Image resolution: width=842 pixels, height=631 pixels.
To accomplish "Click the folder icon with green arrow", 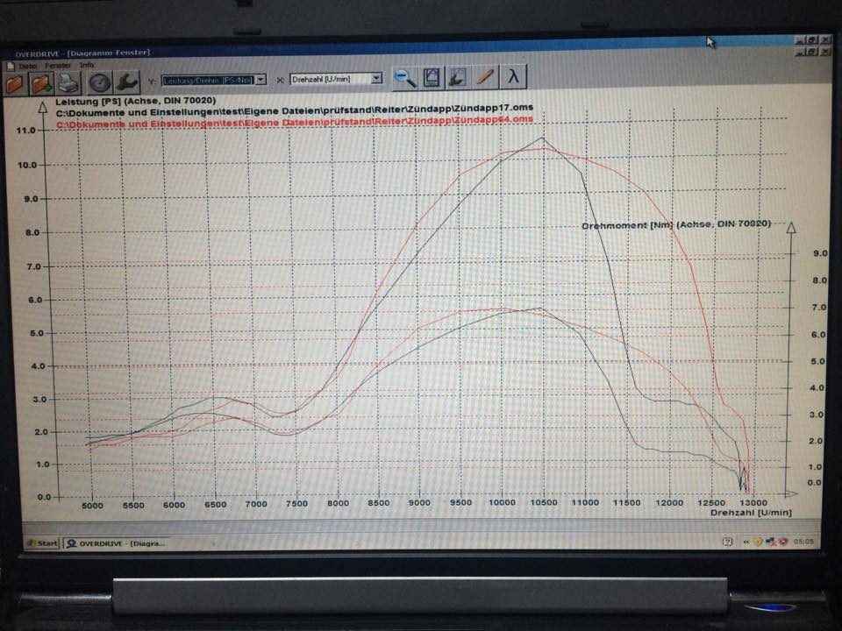I will (41, 83).
